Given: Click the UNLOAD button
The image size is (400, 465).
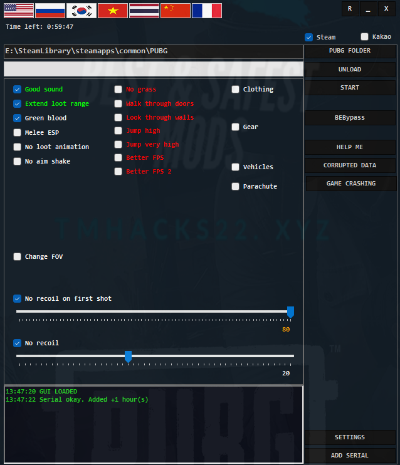Looking at the screenshot, I should 350,70.
